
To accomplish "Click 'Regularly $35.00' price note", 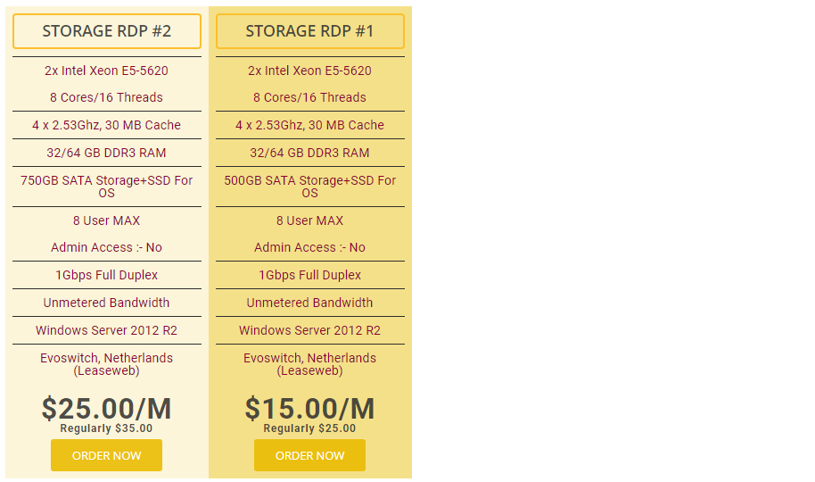I will coord(106,428).
